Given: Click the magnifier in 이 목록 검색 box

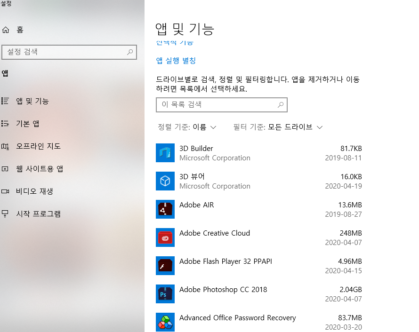Looking at the screenshot, I should click(x=280, y=105).
